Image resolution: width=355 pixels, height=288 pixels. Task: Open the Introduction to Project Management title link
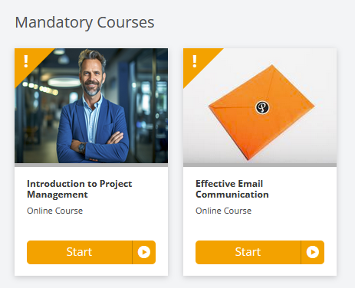click(x=80, y=189)
